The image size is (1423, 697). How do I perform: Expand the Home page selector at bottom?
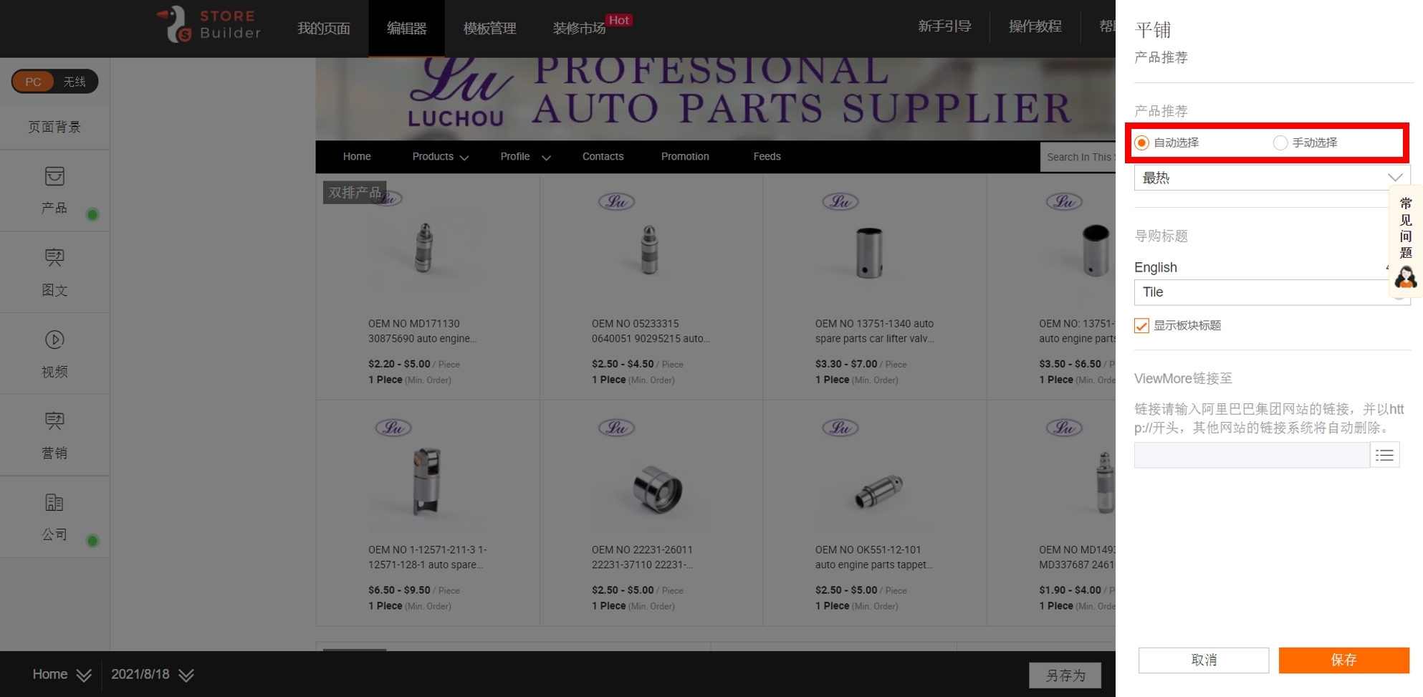62,675
